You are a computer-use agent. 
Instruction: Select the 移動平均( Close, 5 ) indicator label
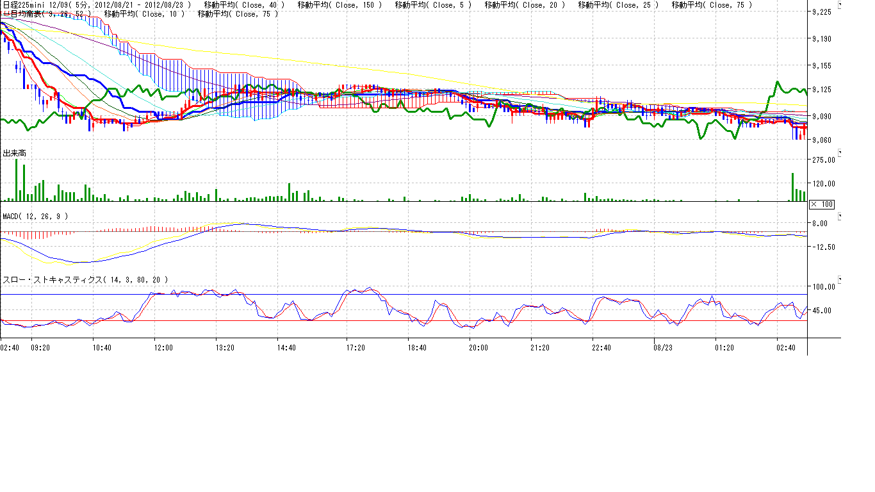tap(433, 5)
